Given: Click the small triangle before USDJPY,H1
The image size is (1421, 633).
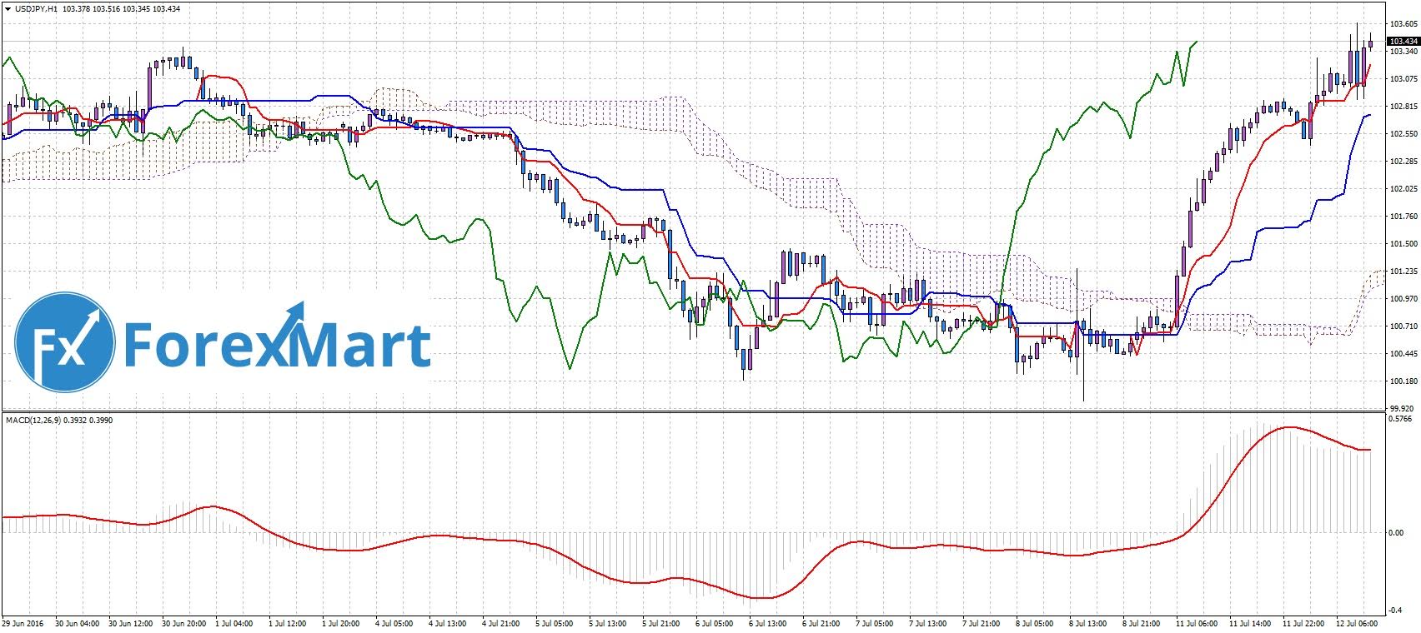Looking at the screenshot, I should click(7, 9).
